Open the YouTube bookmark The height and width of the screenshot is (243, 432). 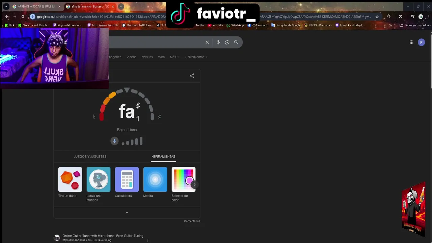[x=215, y=25]
